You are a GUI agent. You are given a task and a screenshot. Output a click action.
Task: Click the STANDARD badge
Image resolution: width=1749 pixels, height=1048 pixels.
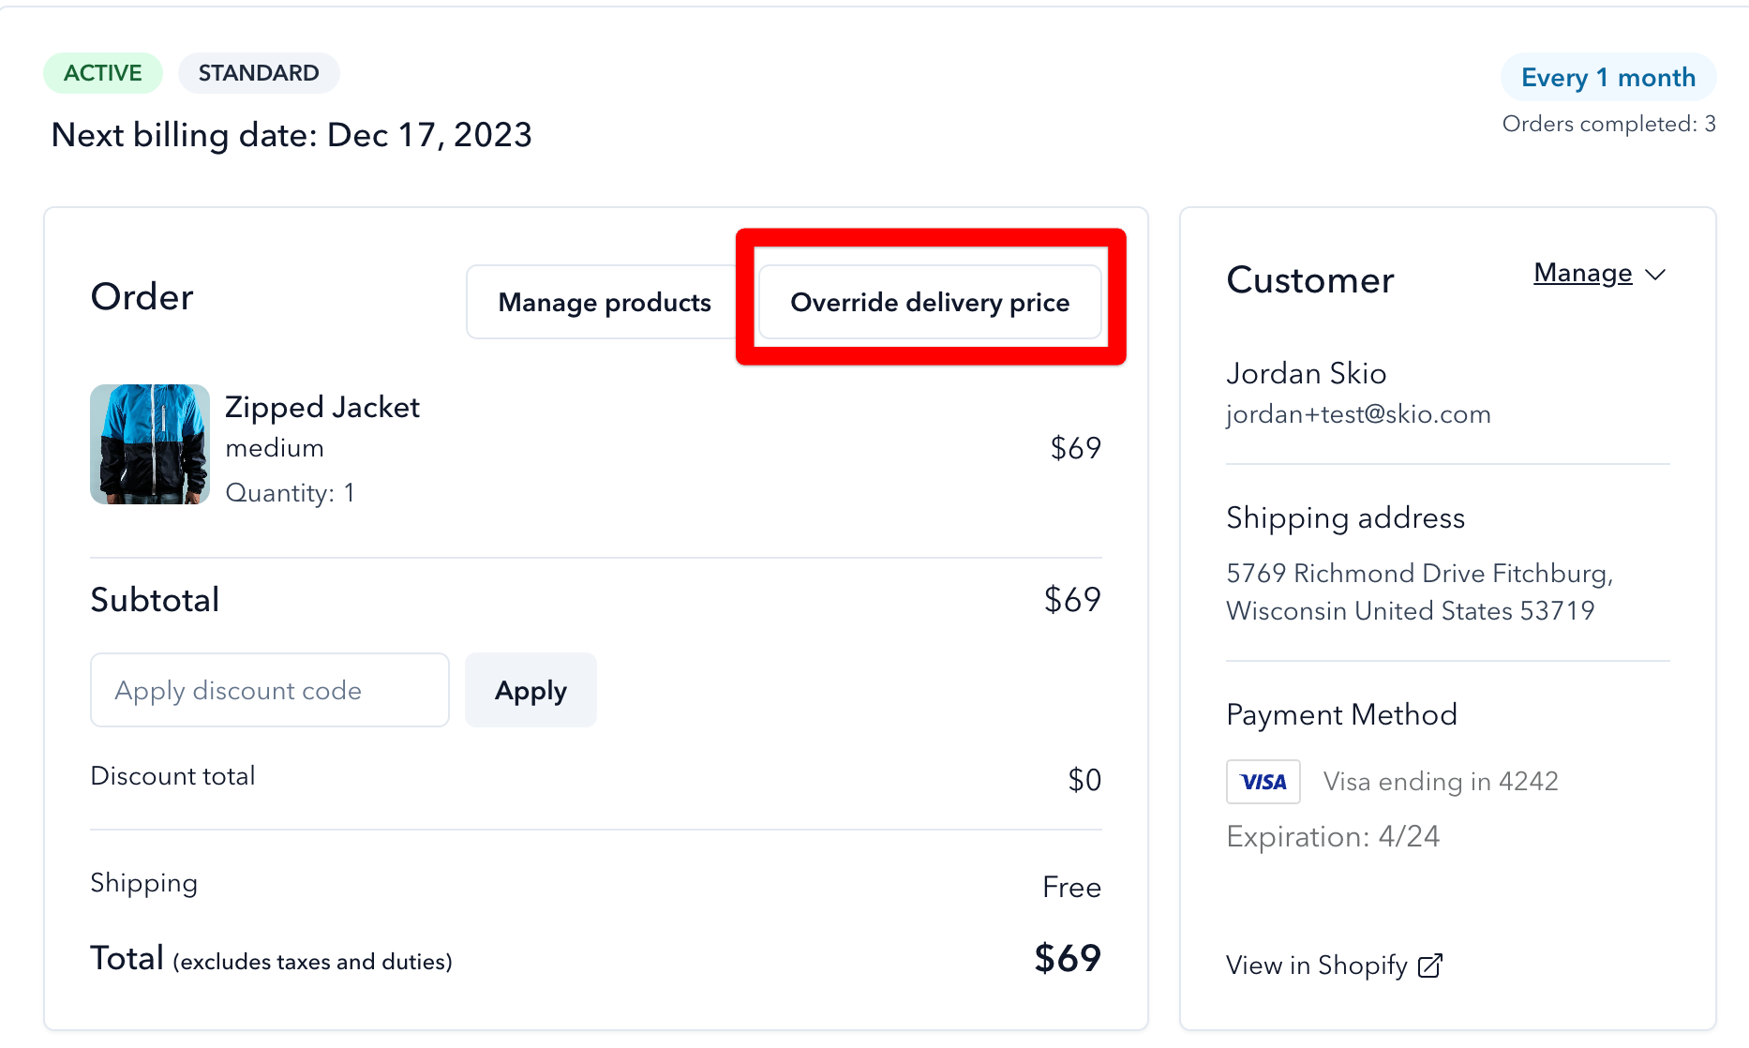(259, 73)
